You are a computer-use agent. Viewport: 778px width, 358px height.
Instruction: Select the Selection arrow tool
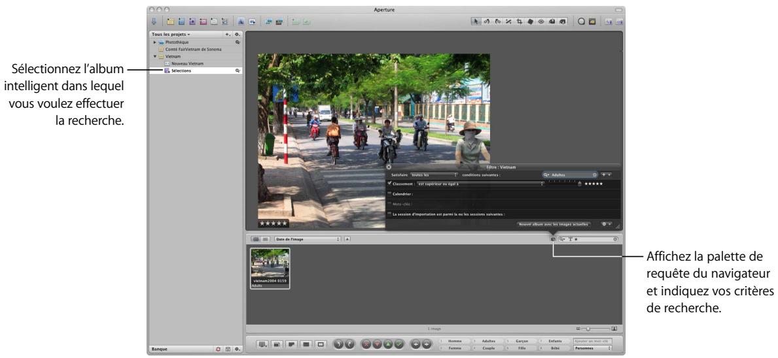(x=476, y=22)
